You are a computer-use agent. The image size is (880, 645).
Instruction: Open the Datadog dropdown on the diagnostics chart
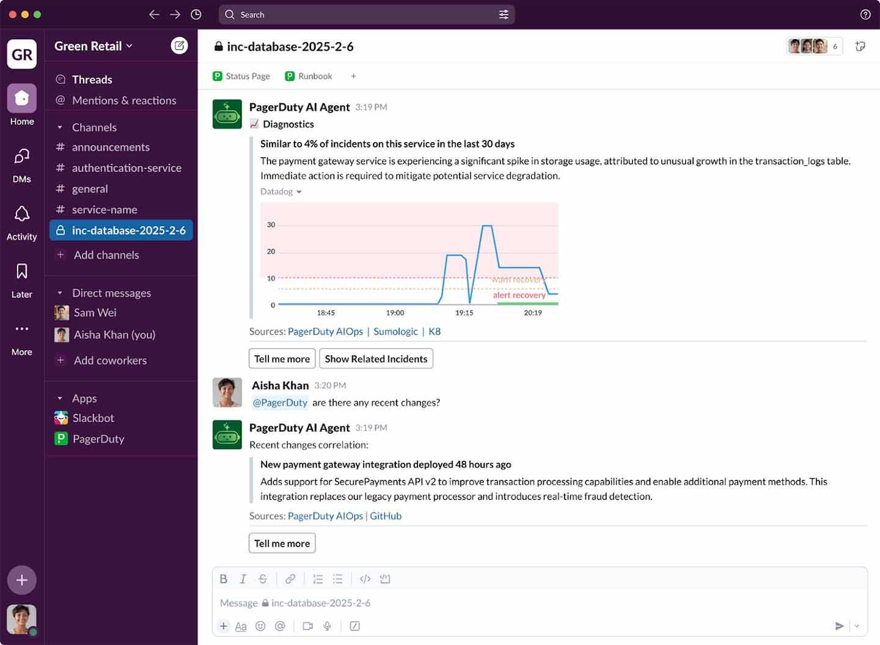280,191
